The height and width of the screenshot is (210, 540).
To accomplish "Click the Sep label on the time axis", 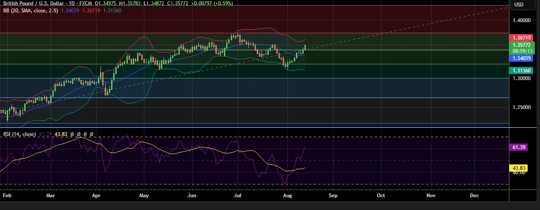I will point(333,196).
